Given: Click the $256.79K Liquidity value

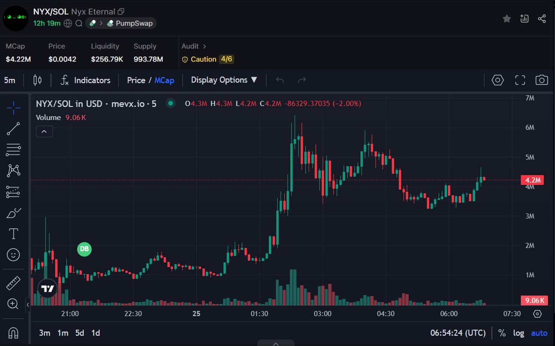Looking at the screenshot, I should tap(107, 59).
